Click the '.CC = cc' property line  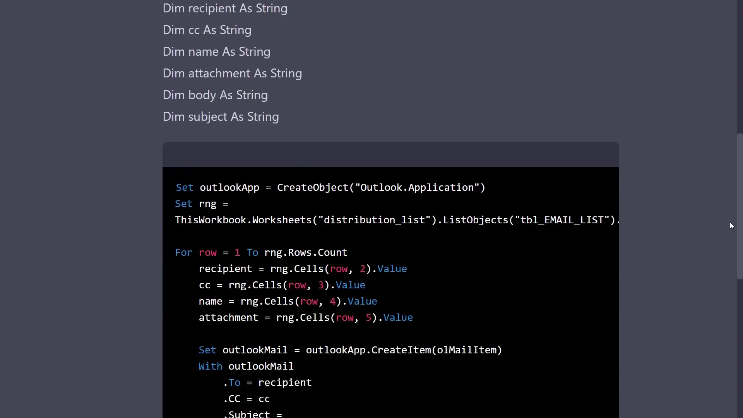(x=247, y=398)
